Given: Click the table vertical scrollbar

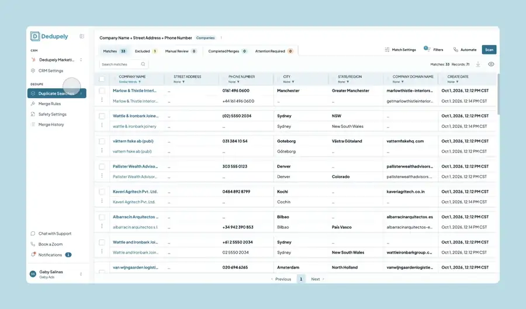Looking at the screenshot, I should tap(498, 94).
